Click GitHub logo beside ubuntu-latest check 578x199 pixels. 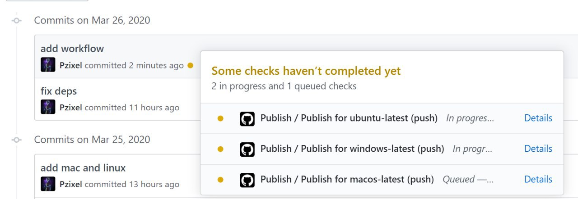(x=247, y=119)
